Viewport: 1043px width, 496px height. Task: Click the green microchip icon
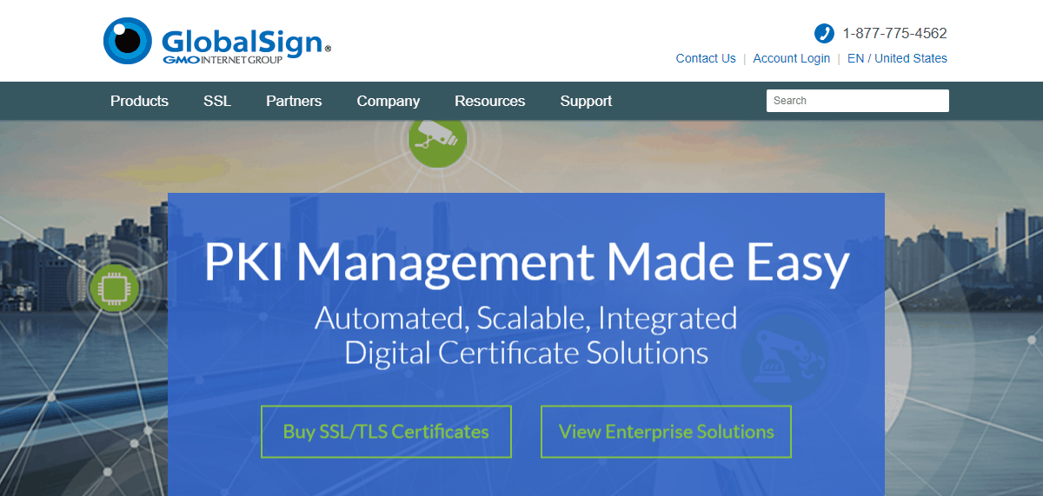[115, 288]
